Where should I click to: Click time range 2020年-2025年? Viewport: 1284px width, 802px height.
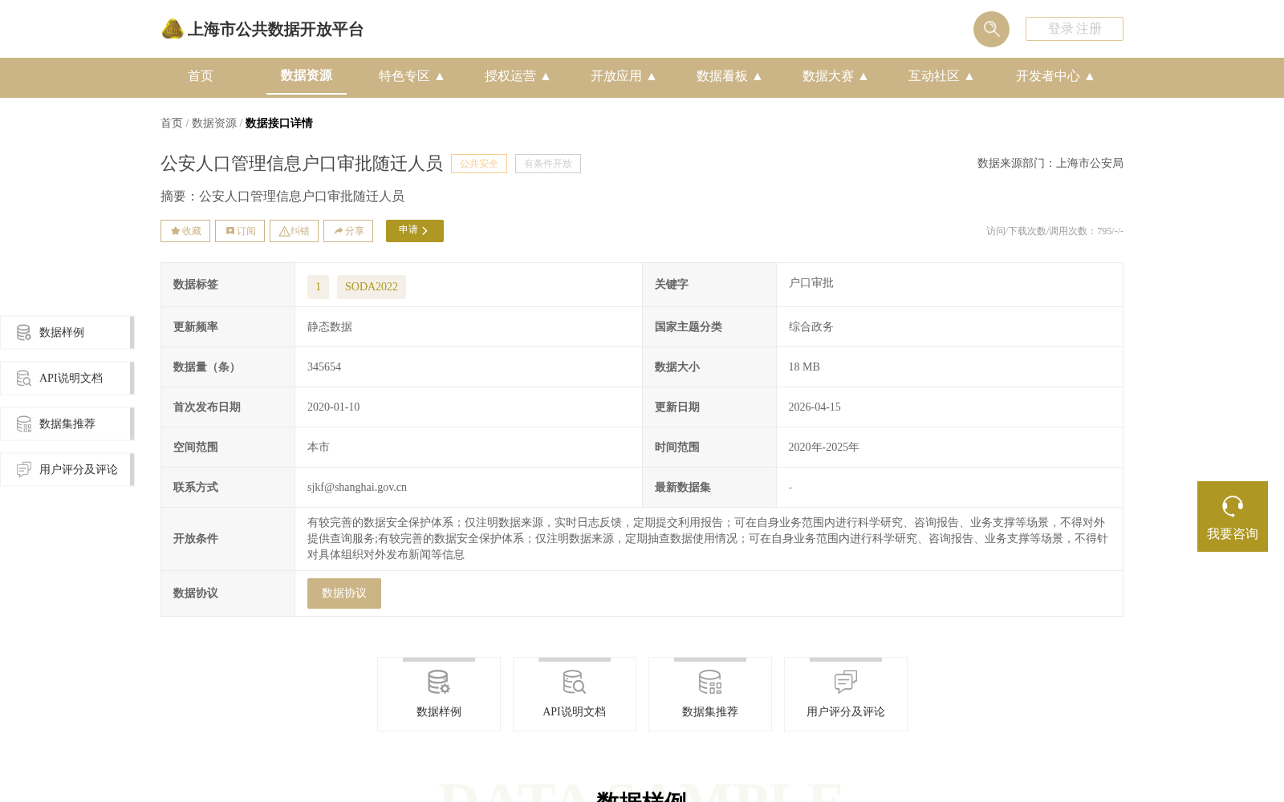tap(823, 448)
